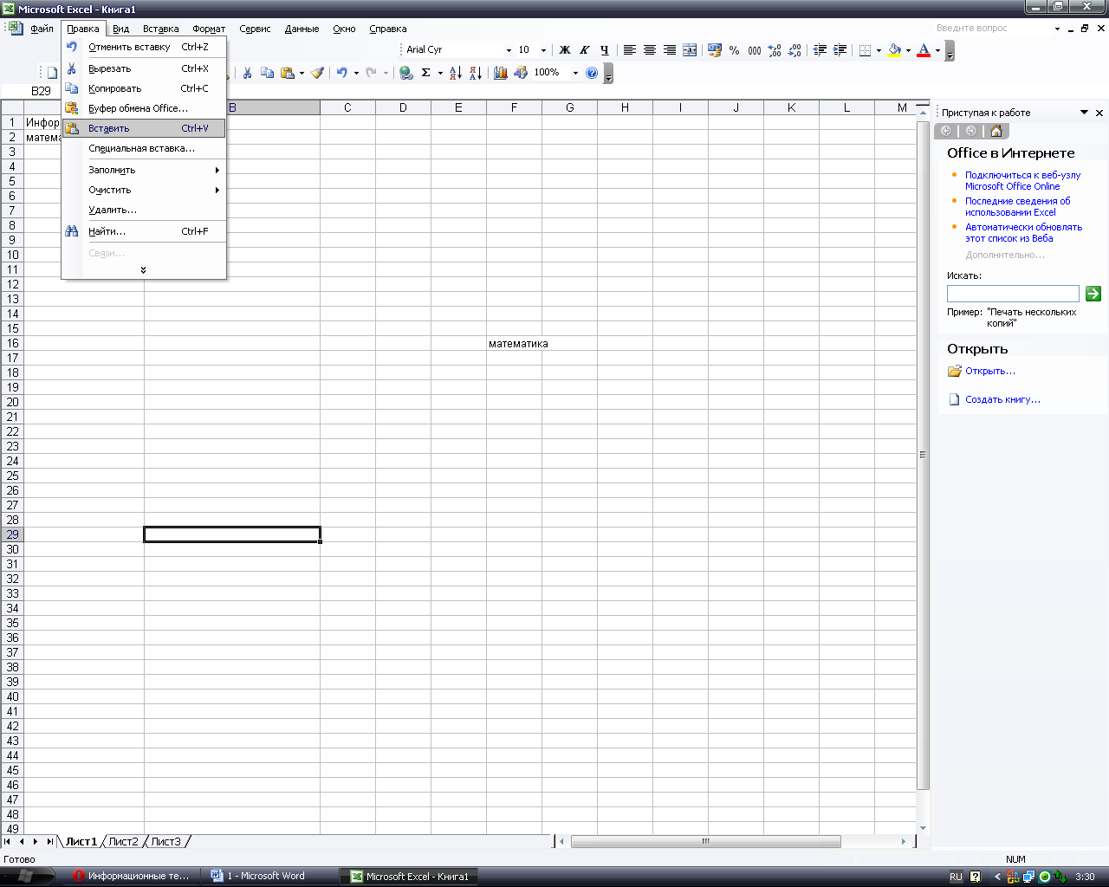Open the Zoom 100% dropdown

point(575,73)
